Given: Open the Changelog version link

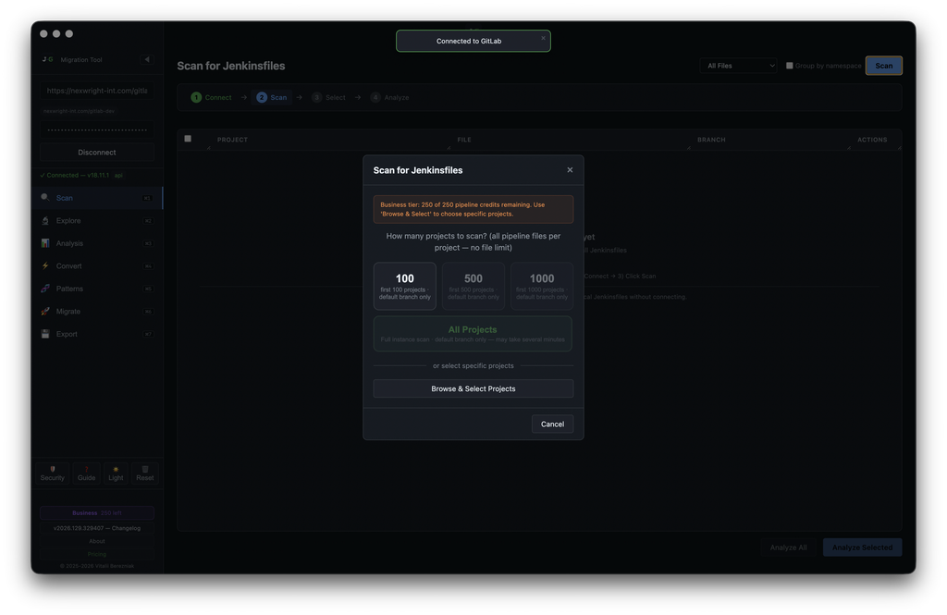Looking at the screenshot, I should click(x=96, y=528).
